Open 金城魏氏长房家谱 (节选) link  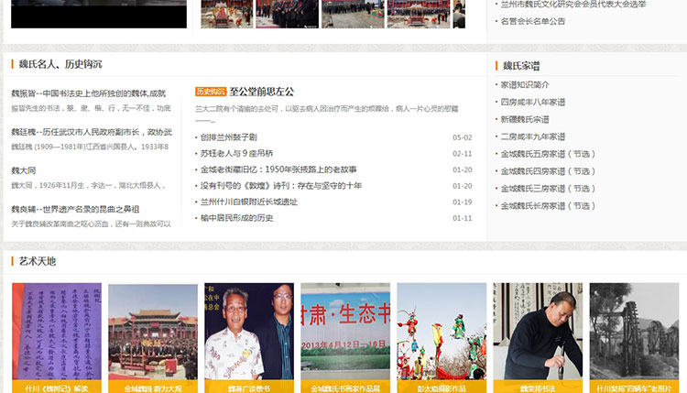point(547,205)
